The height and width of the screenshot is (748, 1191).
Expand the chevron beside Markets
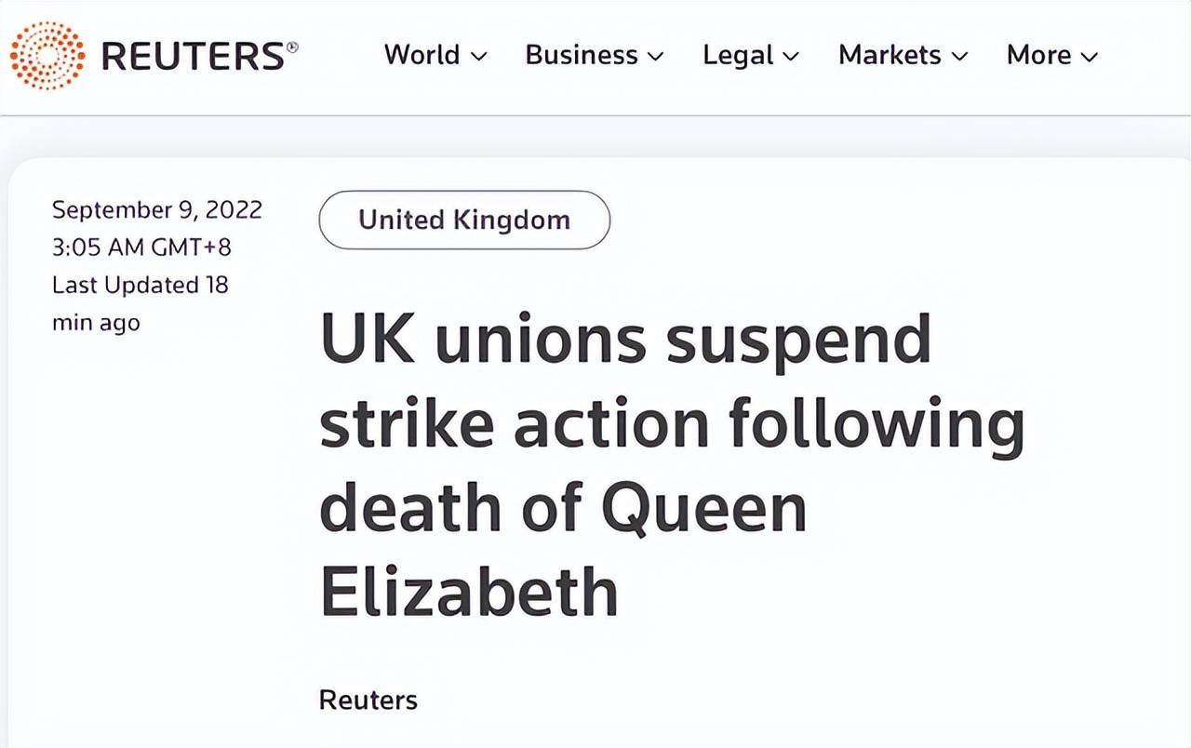click(959, 57)
